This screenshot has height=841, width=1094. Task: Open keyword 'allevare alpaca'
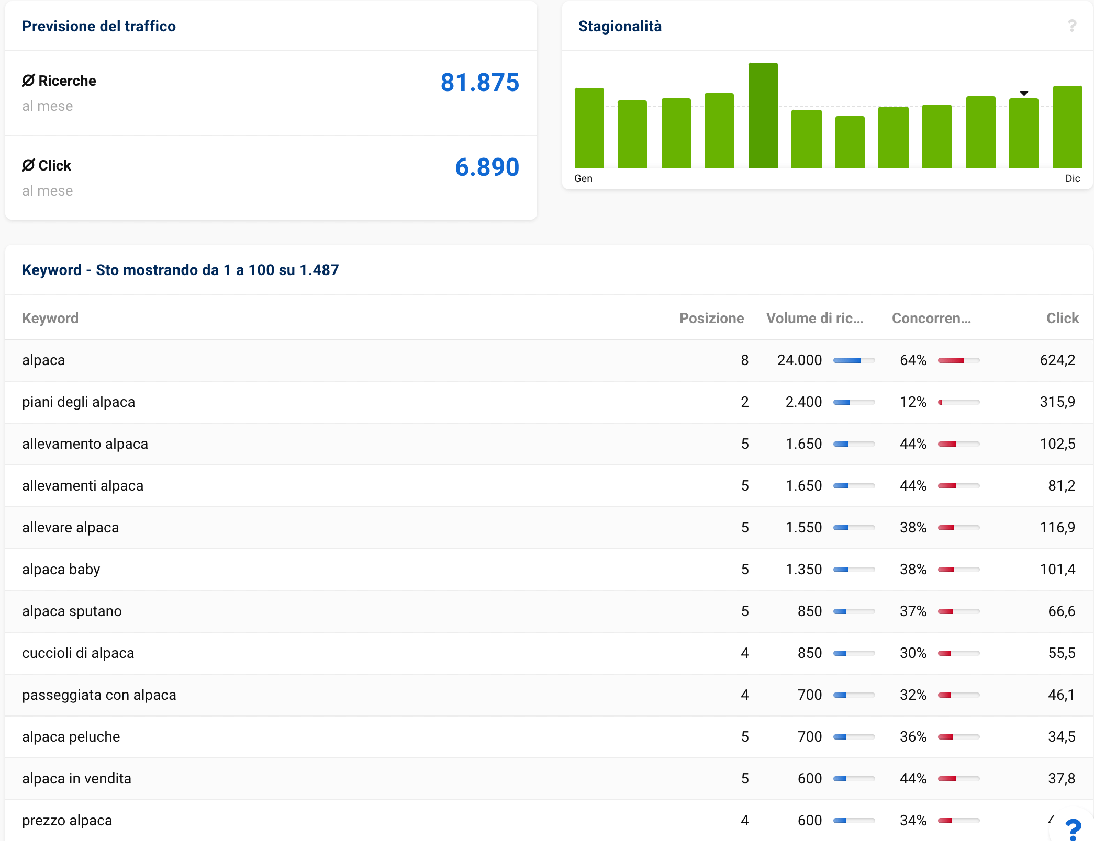71,528
